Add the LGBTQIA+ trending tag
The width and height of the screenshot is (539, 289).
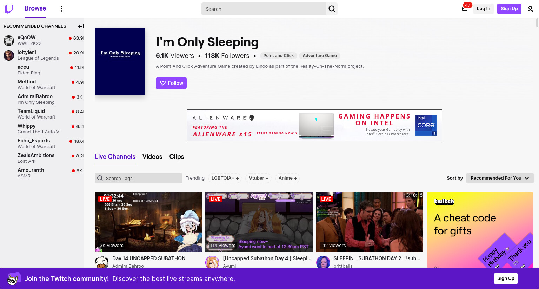click(225, 178)
